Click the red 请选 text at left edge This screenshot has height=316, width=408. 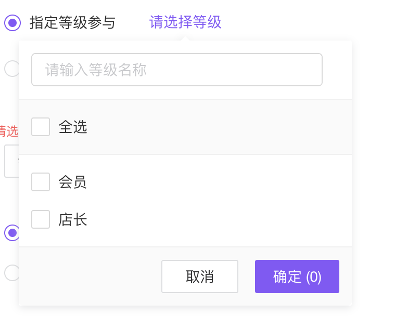click(x=9, y=131)
